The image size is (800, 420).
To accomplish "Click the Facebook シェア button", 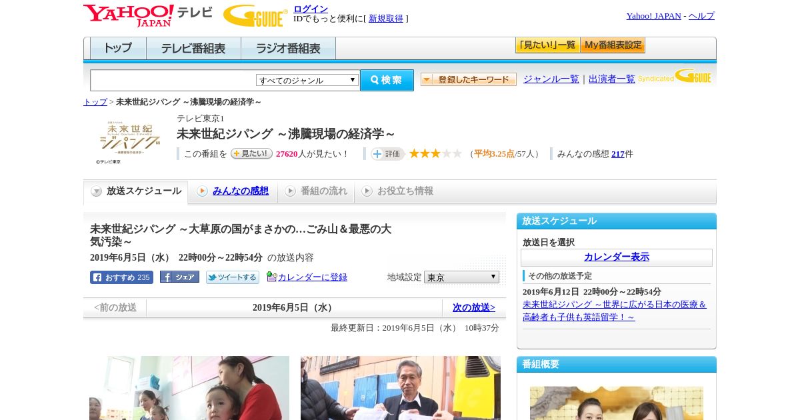I will pyautogui.click(x=179, y=277).
